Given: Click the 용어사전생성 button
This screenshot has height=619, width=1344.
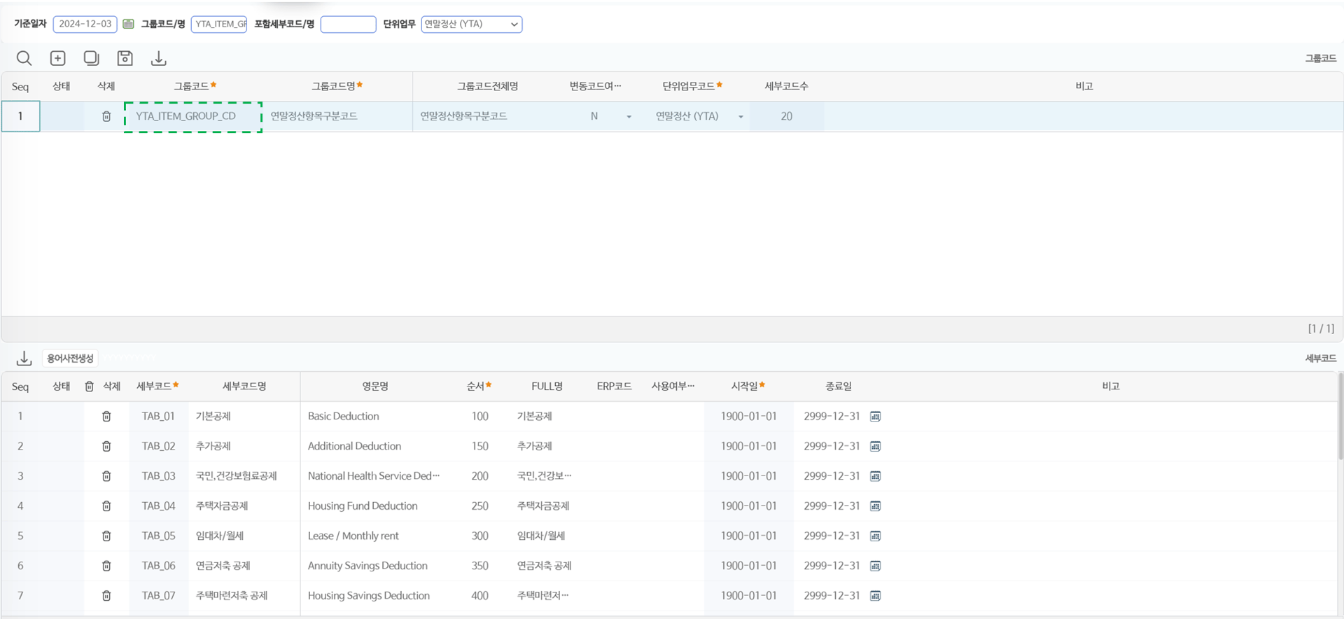Looking at the screenshot, I should pyautogui.click(x=70, y=359).
